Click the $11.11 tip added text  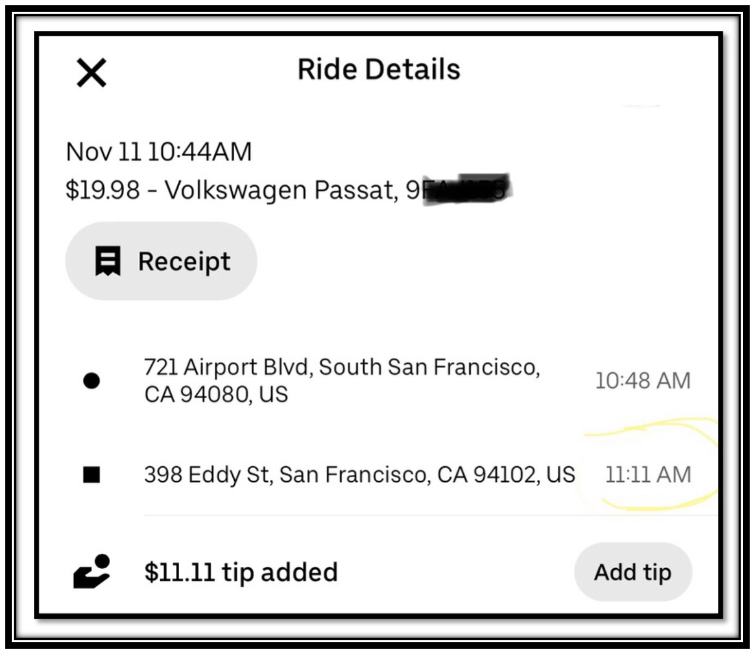241,572
